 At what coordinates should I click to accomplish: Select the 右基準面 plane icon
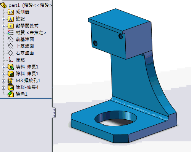pos(10,53)
